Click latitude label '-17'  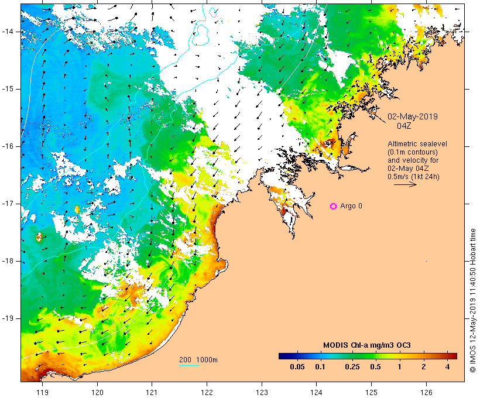[x=8, y=204]
